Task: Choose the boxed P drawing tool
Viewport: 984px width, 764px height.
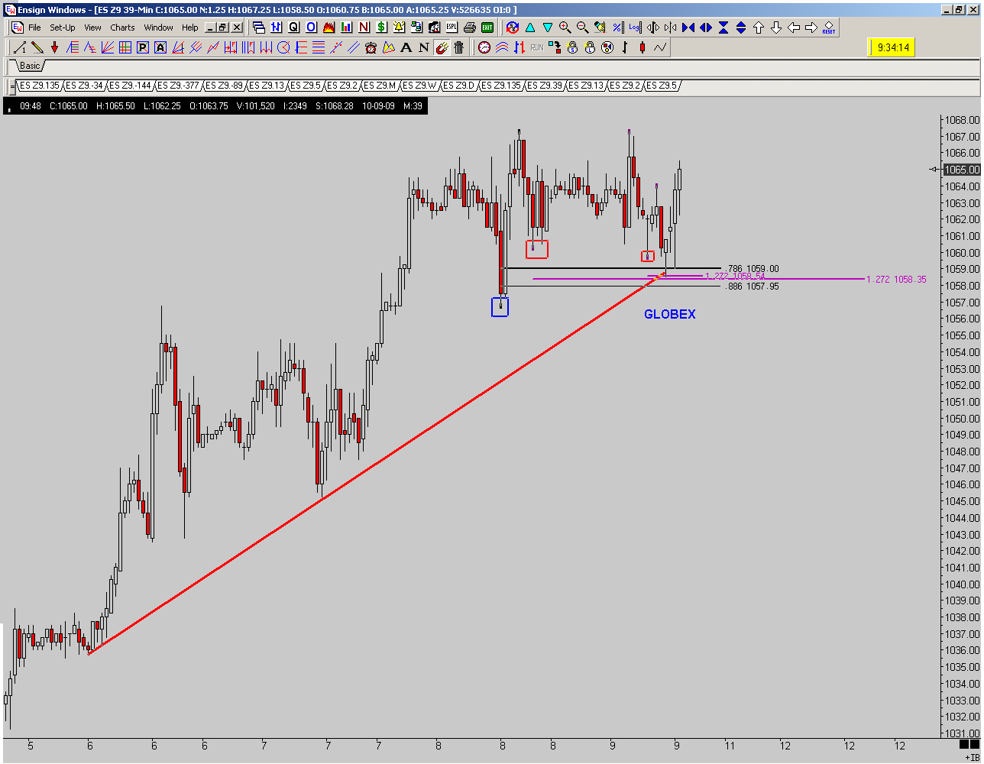Action: point(143,47)
